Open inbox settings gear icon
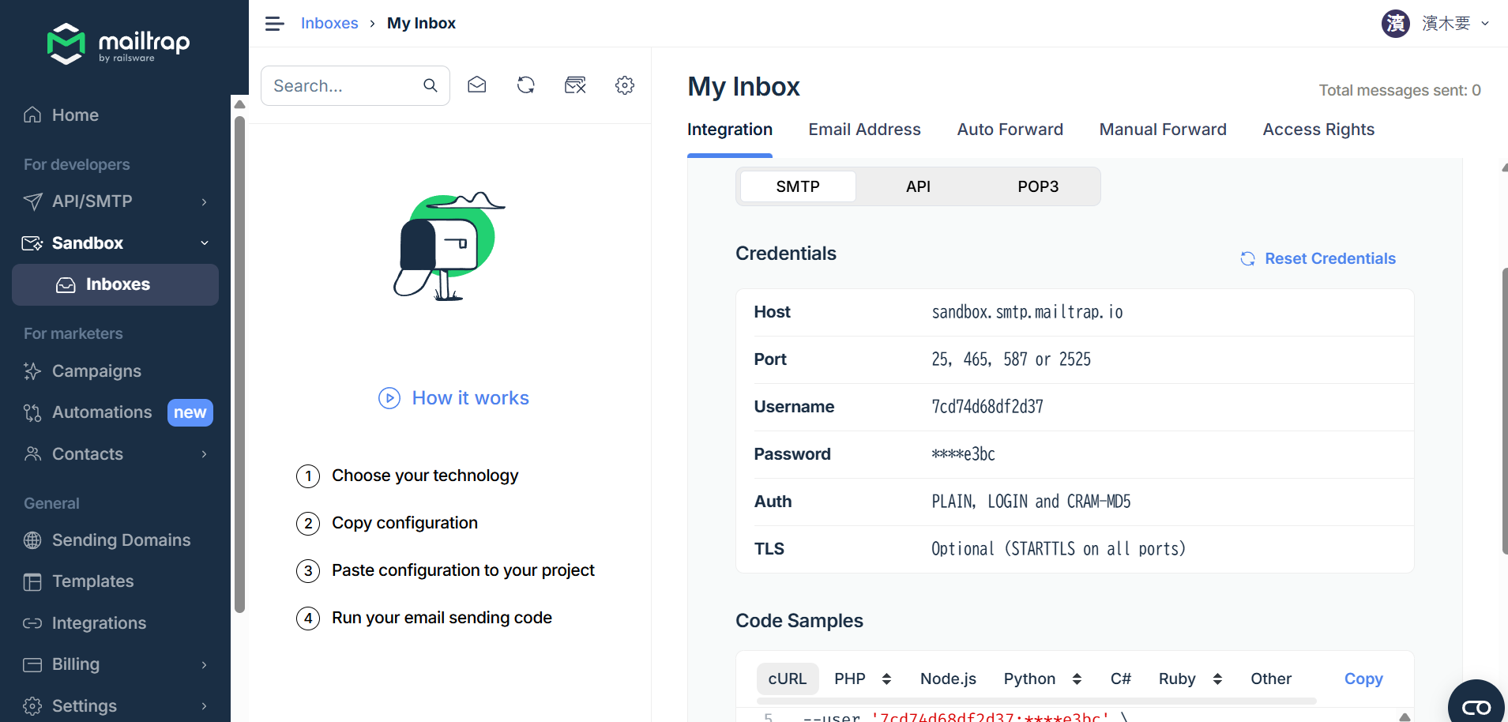The image size is (1508, 722). click(x=625, y=85)
